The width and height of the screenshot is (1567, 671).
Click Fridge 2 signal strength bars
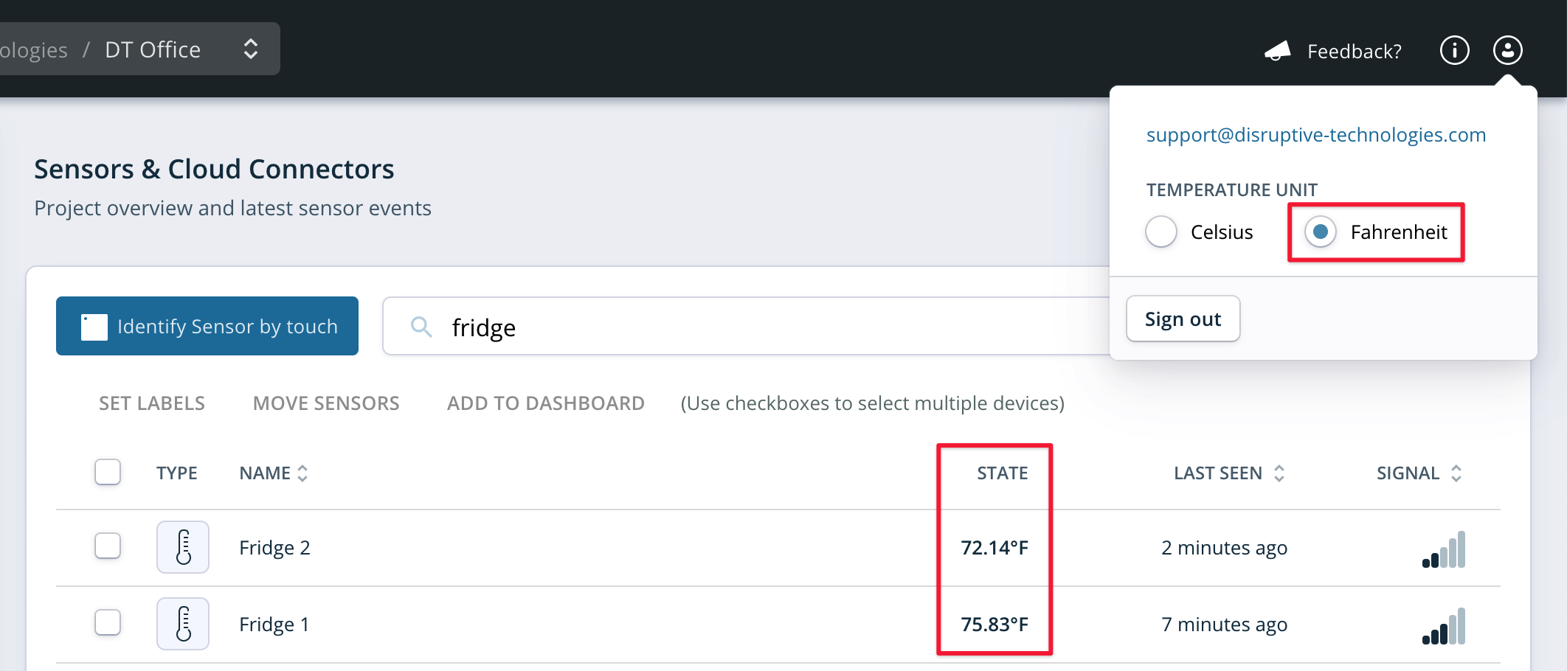click(1444, 549)
